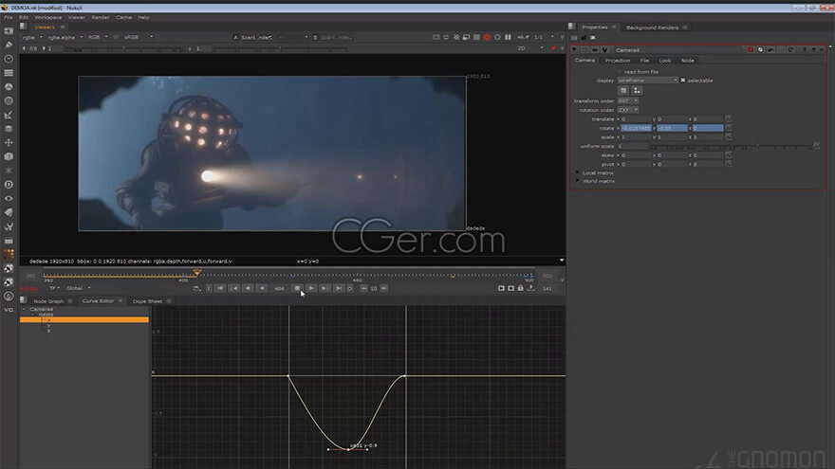Open the Particles nodes toolbar menu
This screenshot has width=835, height=469.
(9, 171)
